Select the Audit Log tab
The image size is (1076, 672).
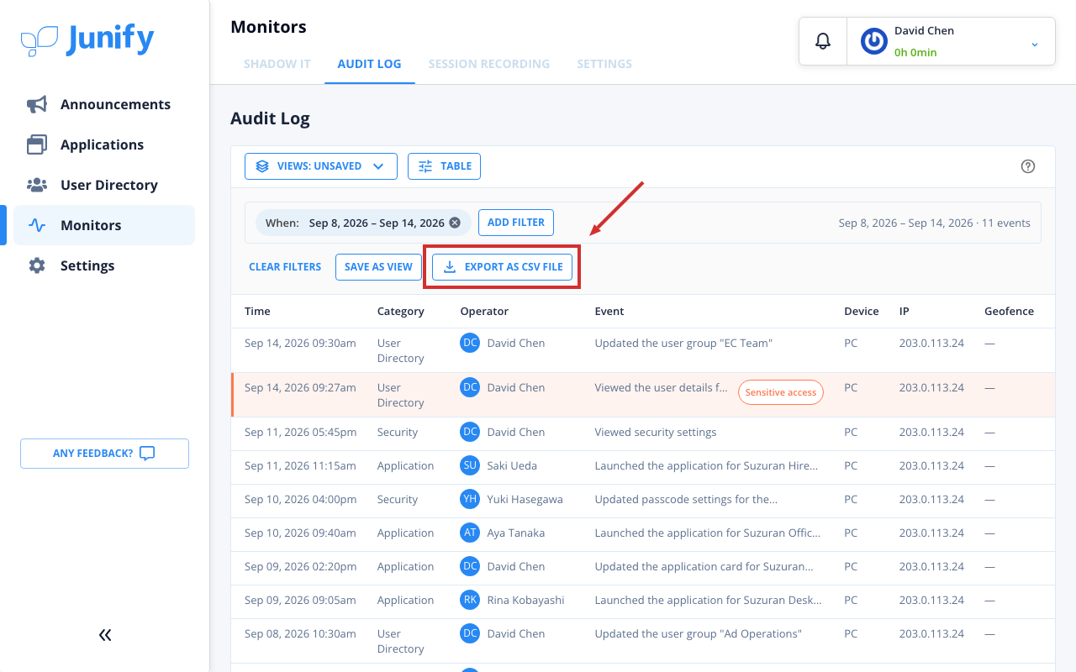click(x=369, y=64)
